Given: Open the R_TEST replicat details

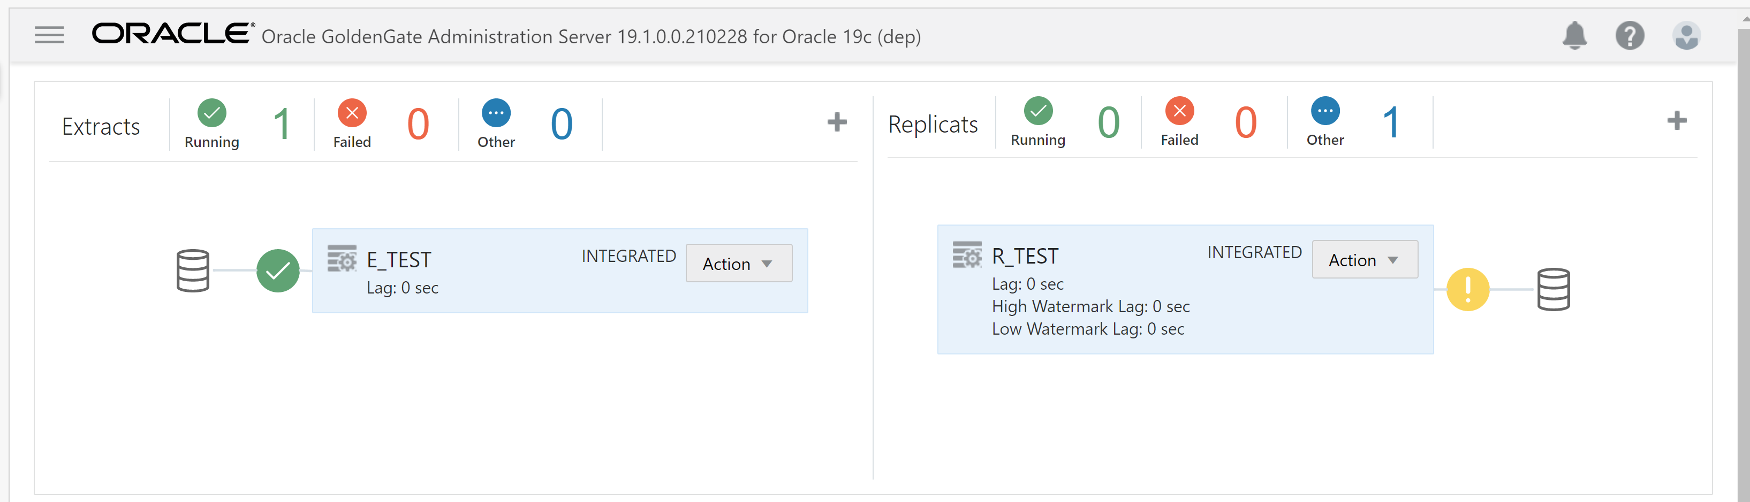Looking at the screenshot, I should (1025, 257).
